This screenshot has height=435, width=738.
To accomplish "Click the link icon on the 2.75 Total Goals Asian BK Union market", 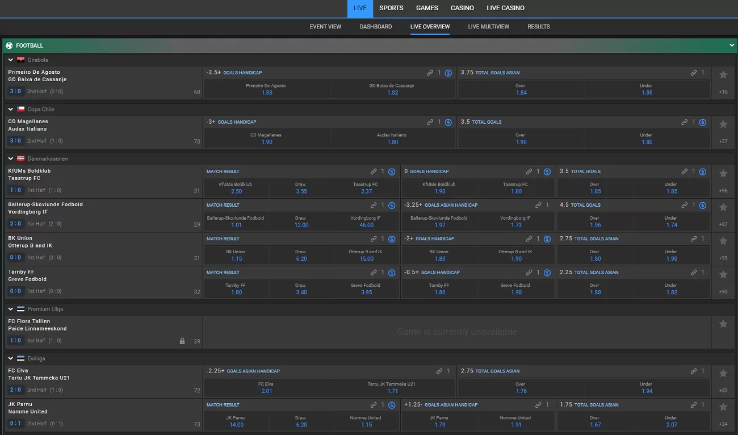I will coord(694,239).
